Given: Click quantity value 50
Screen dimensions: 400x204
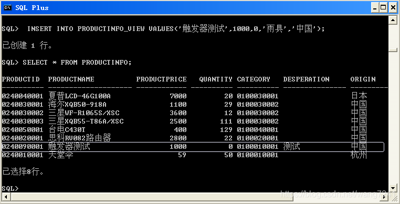Looking at the screenshot, I should pyautogui.click(x=228, y=155).
